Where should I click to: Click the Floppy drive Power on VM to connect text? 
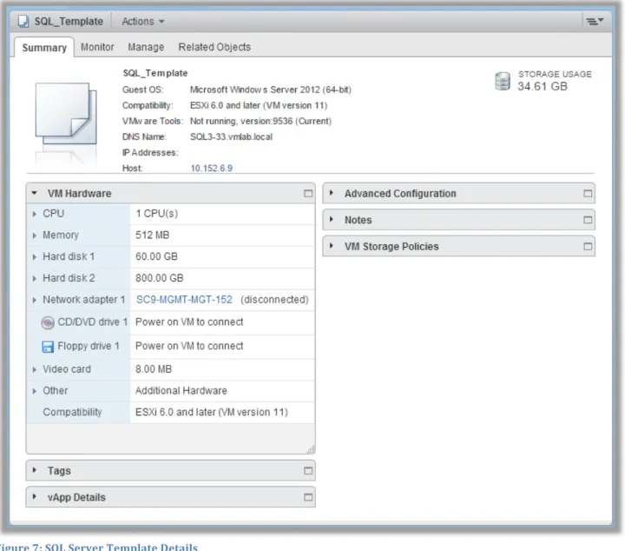(189, 346)
